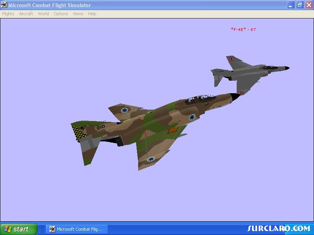This screenshot has height=235, width=314.
Task: Open the Views menu
Action: coord(78,14)
